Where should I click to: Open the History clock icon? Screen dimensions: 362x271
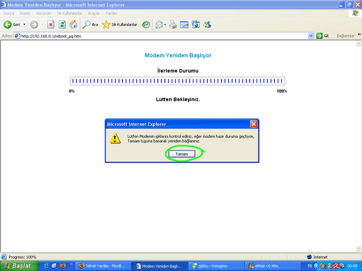[x=146, y=24]
